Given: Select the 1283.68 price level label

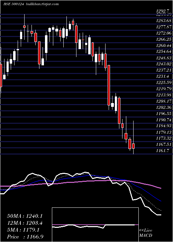Looking at the screenshot, I should [x=164, y=21].
